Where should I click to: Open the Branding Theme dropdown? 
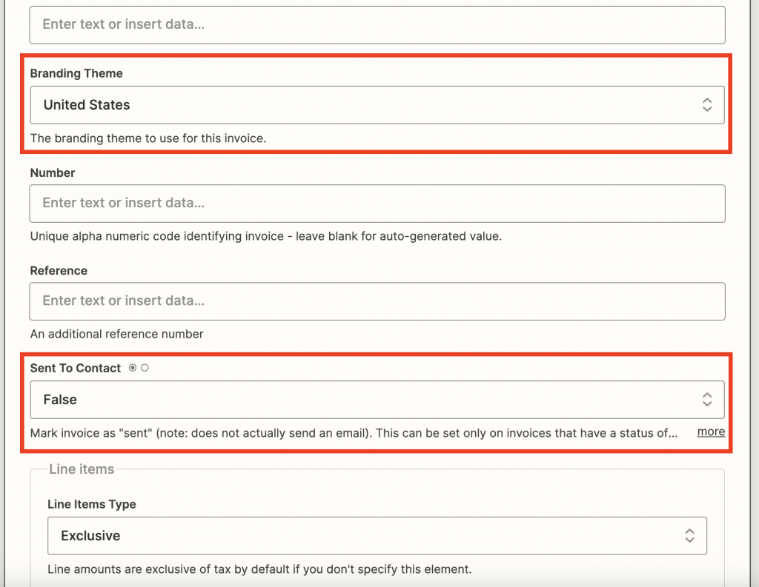tap(377, 105)
